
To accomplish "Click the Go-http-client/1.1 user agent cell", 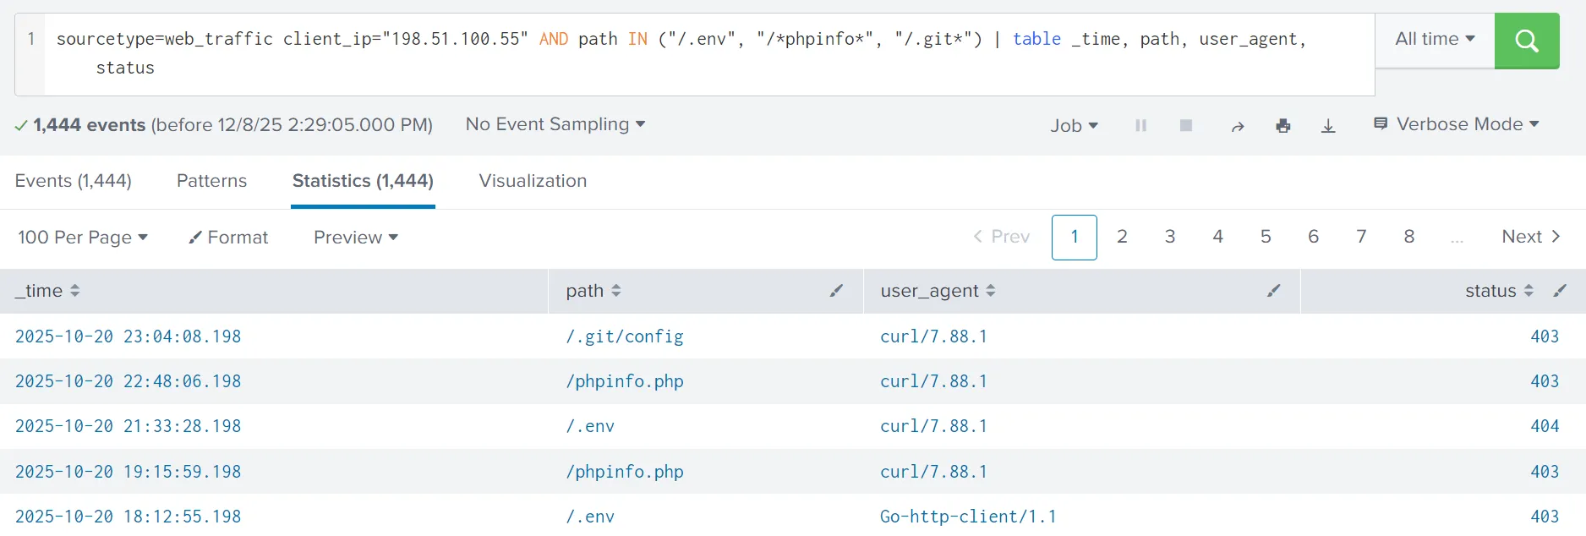I will click(968, 517).
